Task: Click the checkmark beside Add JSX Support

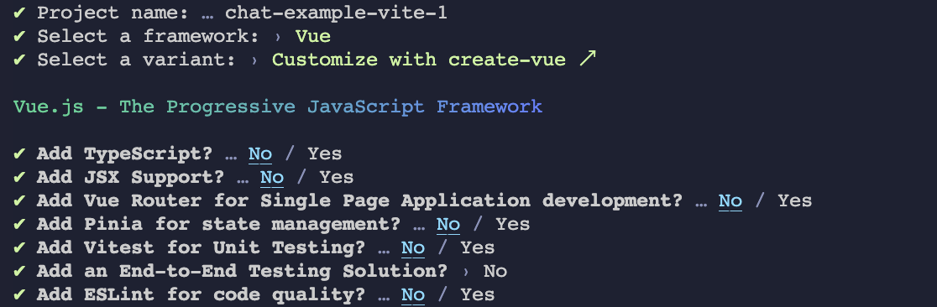Action: click(19, 177)
